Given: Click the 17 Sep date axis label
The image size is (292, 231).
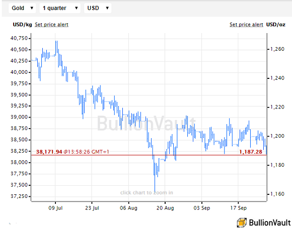Looking at the screenshot, I should (238, 208).
